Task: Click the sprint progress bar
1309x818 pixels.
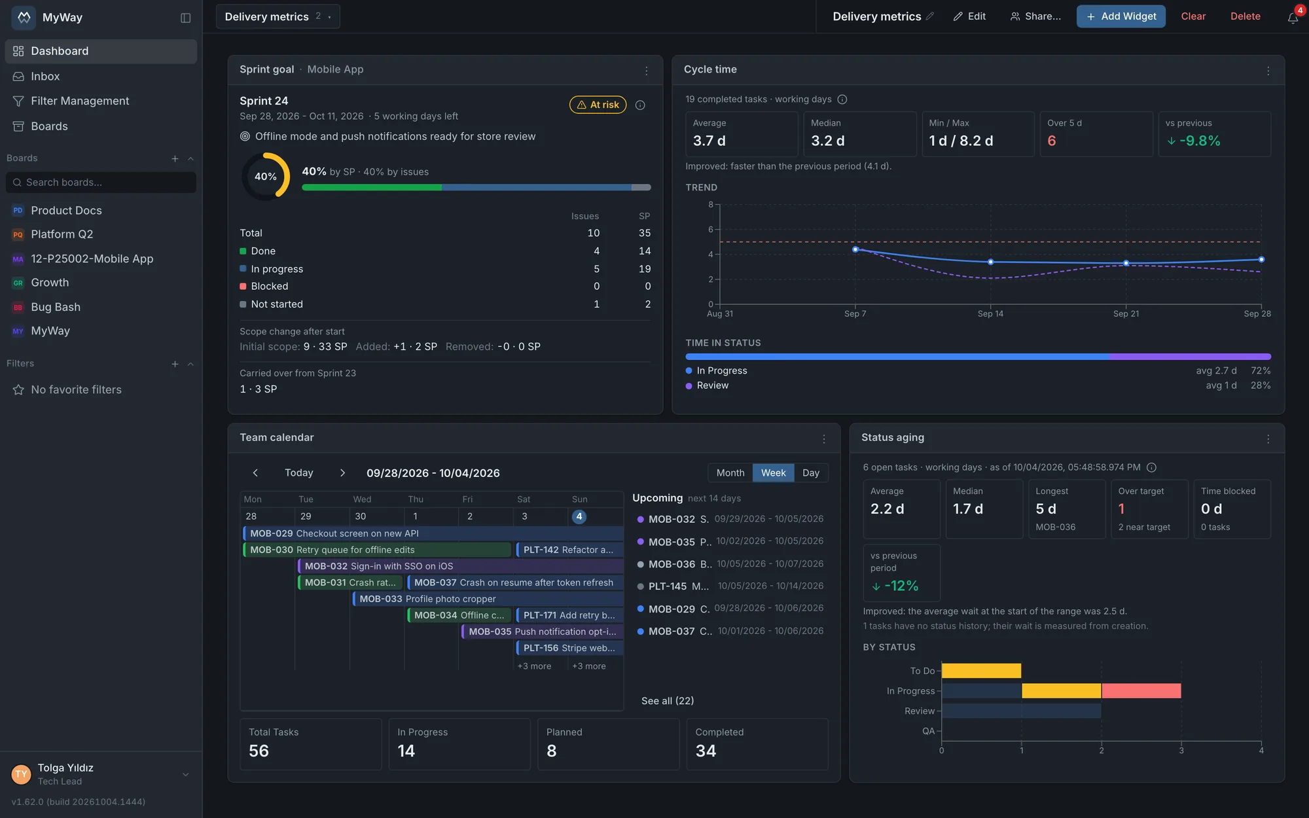Action: coord(476,188)
